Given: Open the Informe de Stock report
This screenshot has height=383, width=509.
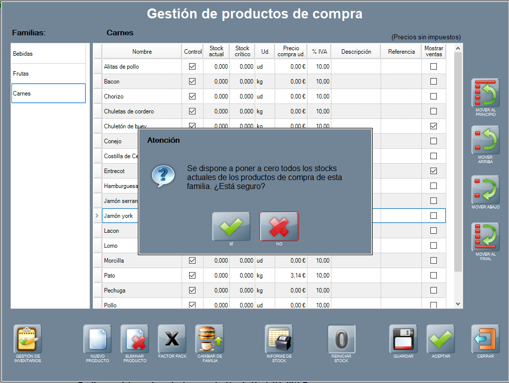Looking at the screenshot, I should [x=279, y=339].
